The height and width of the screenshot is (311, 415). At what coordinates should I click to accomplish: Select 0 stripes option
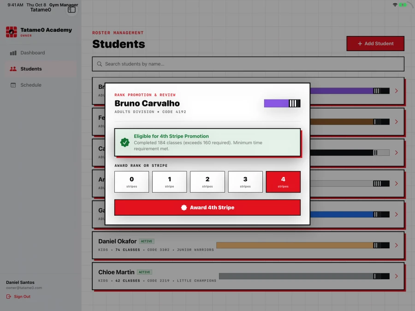tap(131, 182)
